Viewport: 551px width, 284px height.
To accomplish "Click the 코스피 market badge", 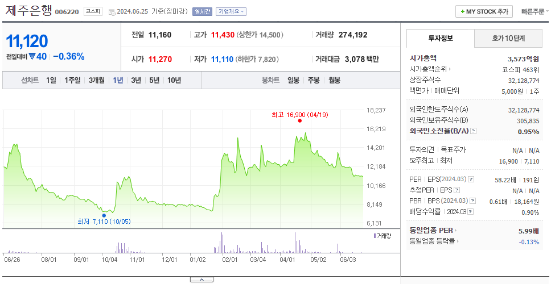I will pos(93,11).
